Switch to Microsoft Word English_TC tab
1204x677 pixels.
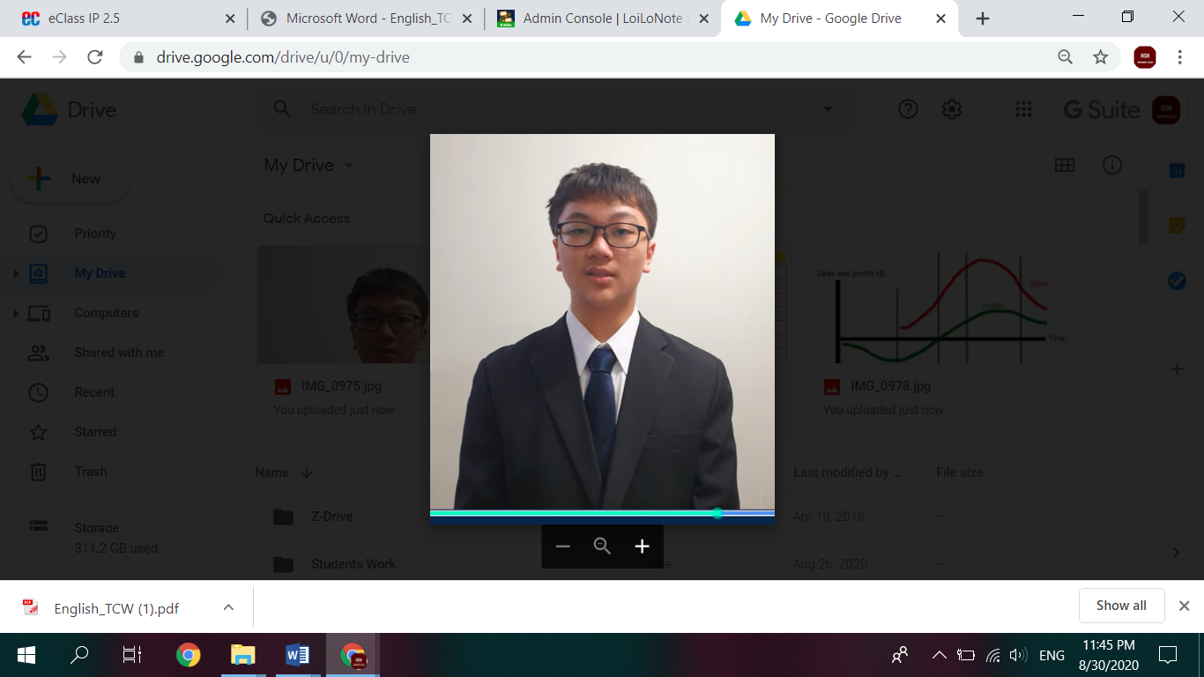[367, 19]
